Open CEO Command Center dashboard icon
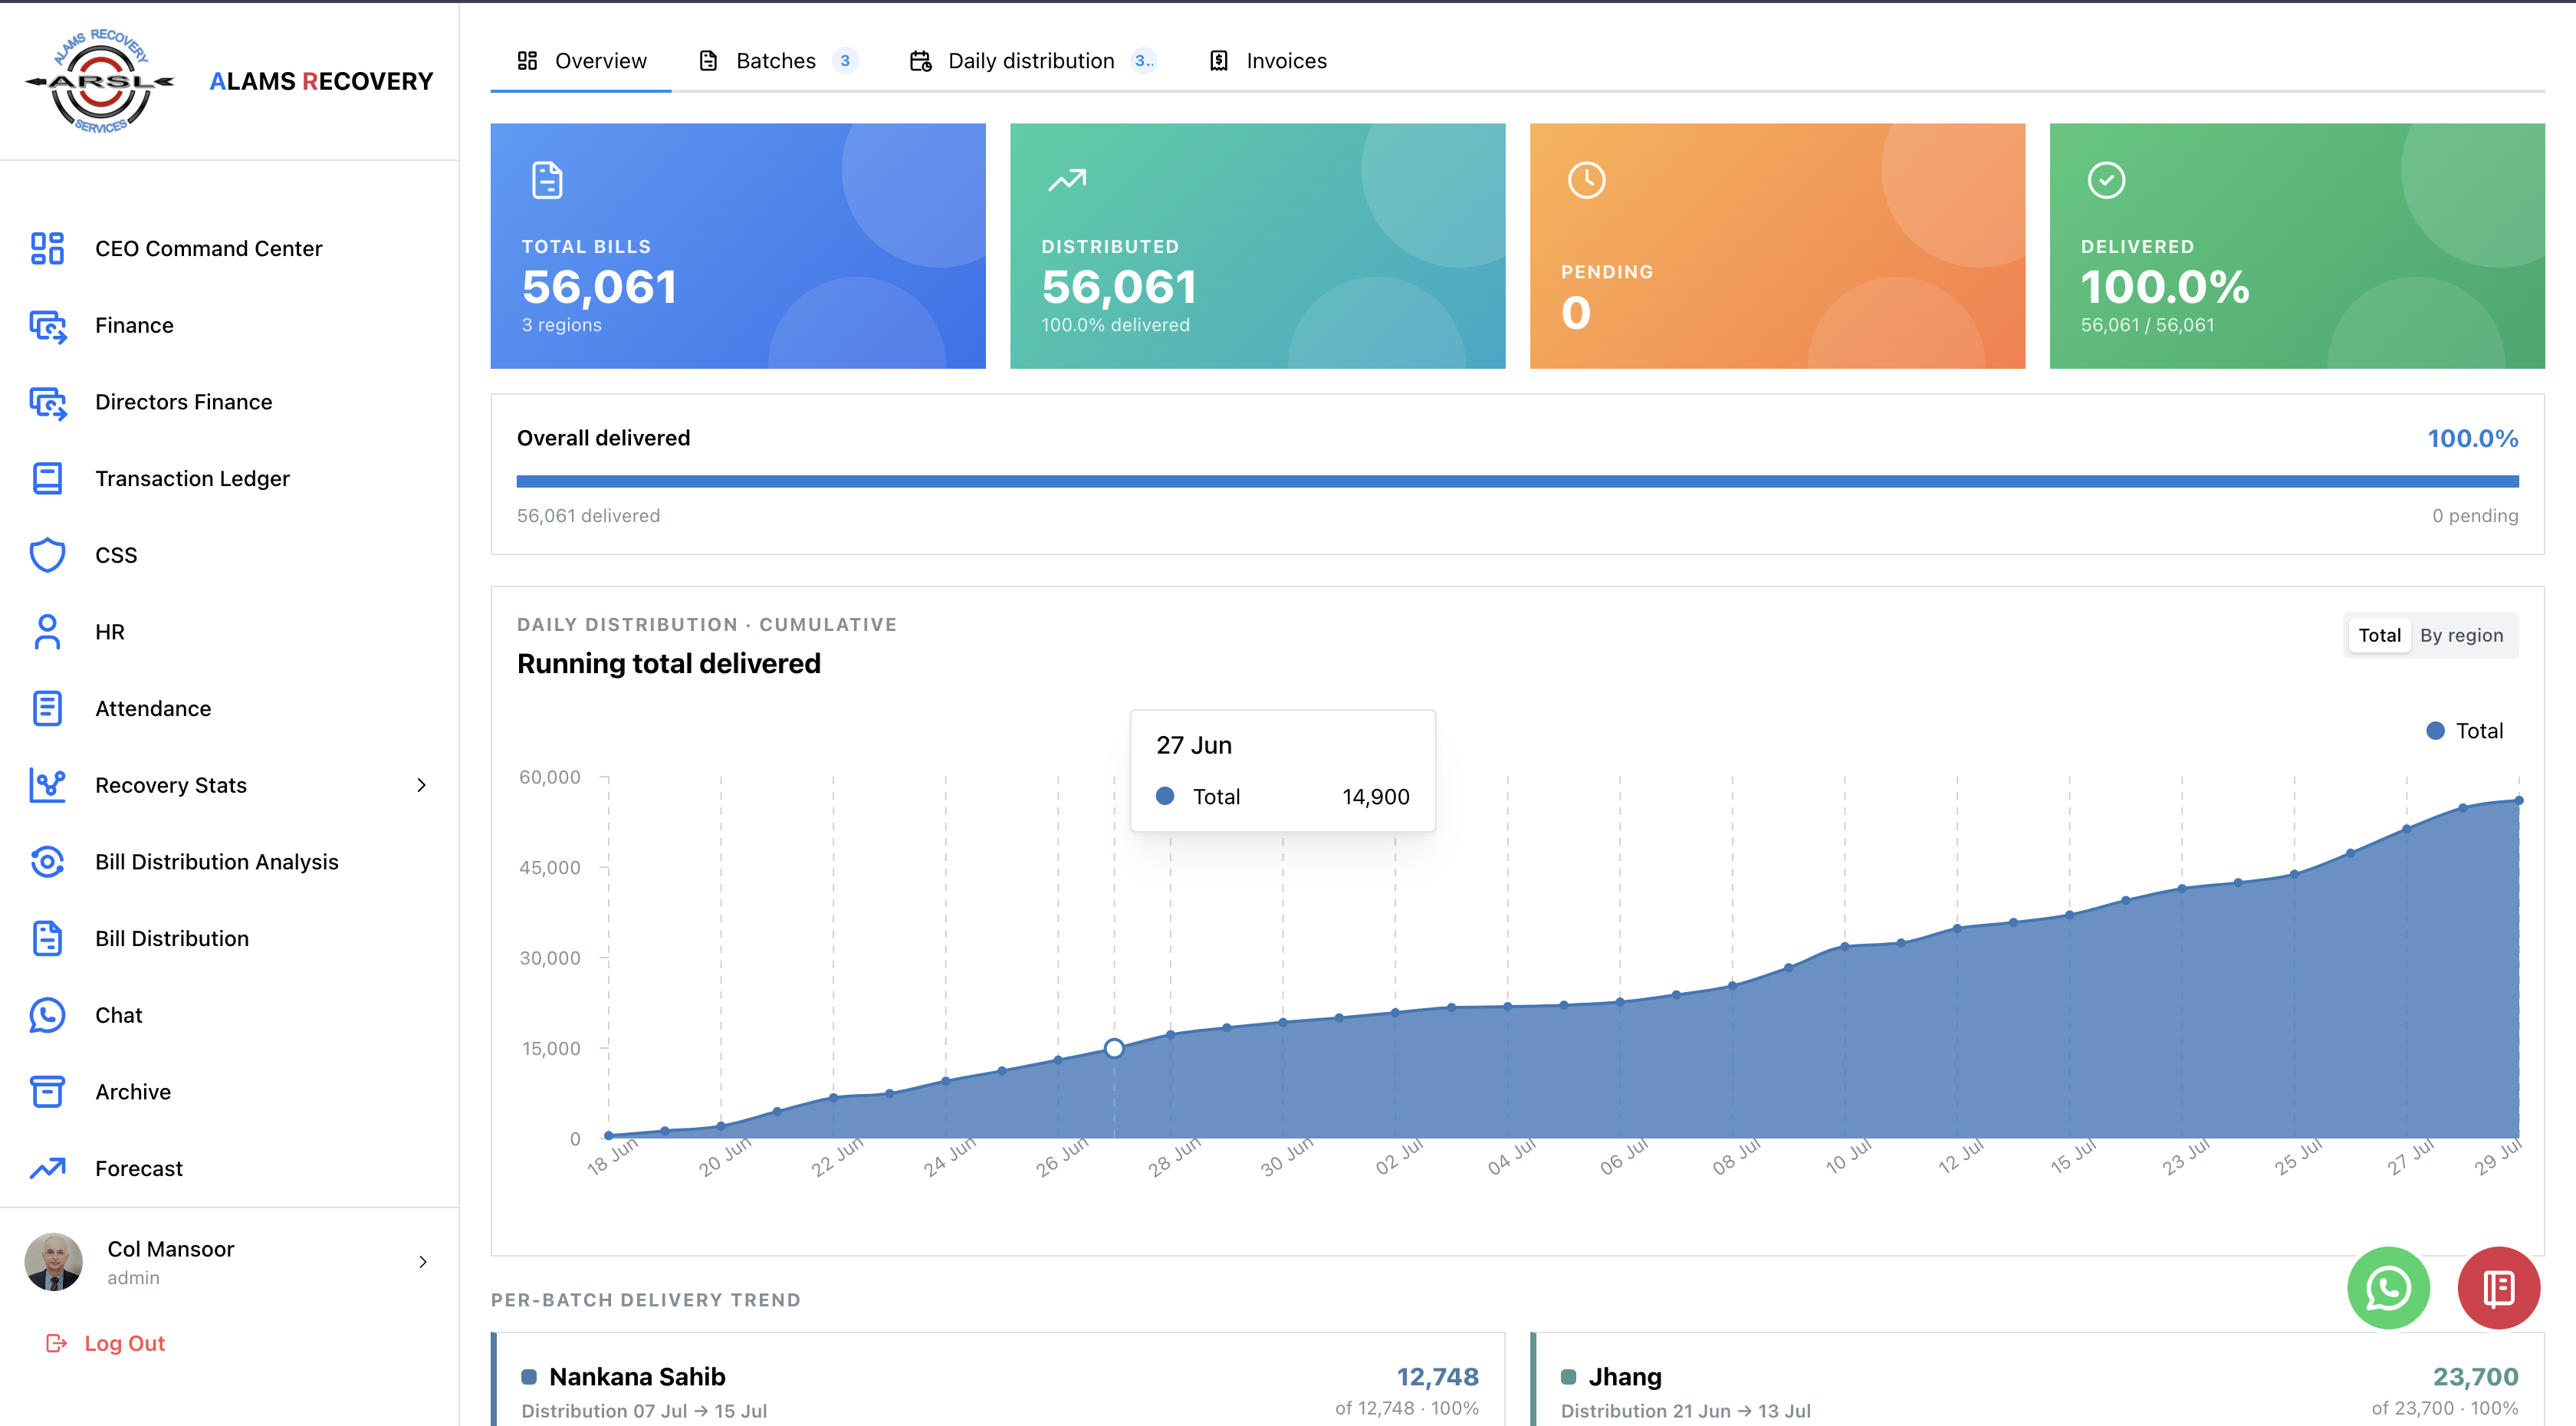 [x=47, y=248]
